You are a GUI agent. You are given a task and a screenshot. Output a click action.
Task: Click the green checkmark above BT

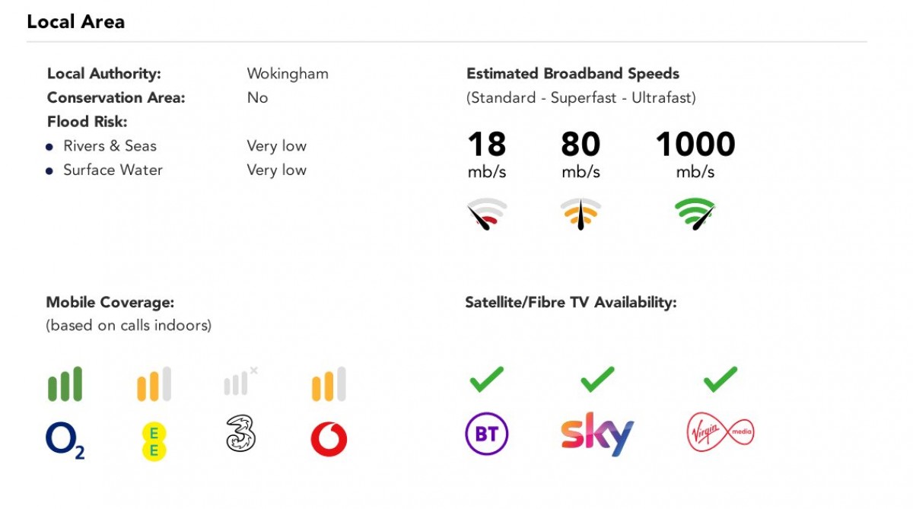click(486, 378)
